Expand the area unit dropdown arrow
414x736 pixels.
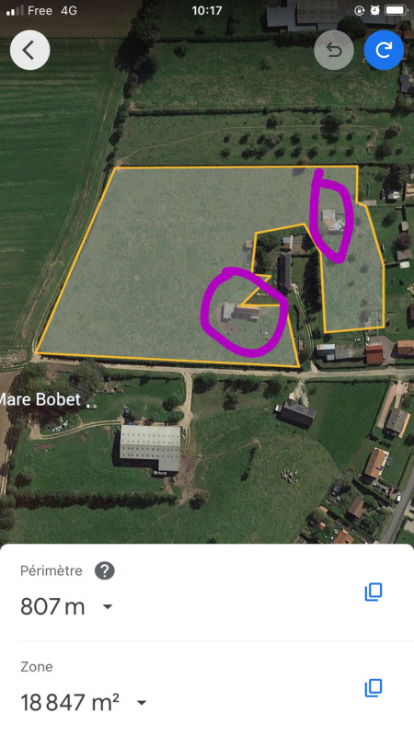click(x=142, y=703)
